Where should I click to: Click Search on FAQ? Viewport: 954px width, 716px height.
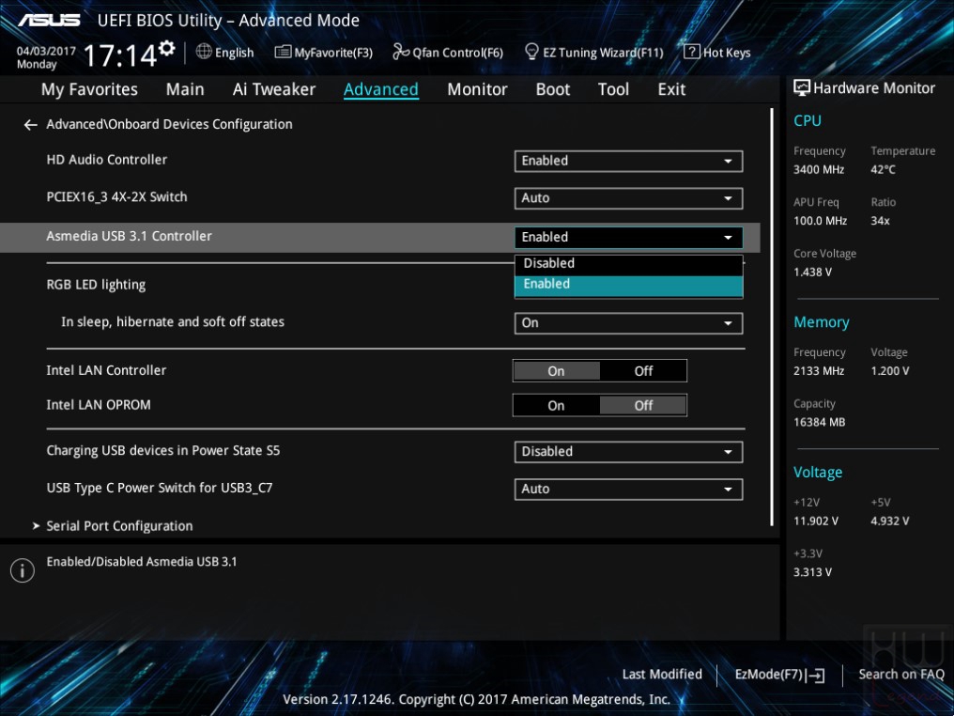(901, 674)
